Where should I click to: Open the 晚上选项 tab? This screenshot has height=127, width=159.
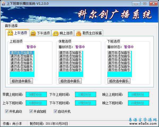click(63, 33)
